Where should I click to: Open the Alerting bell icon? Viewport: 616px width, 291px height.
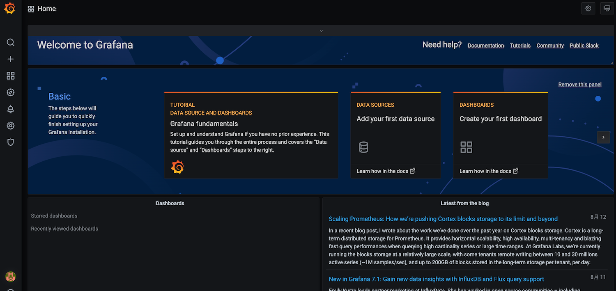pos(11,109)
